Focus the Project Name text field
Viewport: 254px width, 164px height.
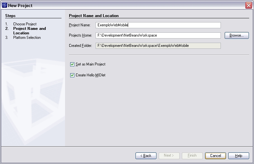(x=158, y=25)
